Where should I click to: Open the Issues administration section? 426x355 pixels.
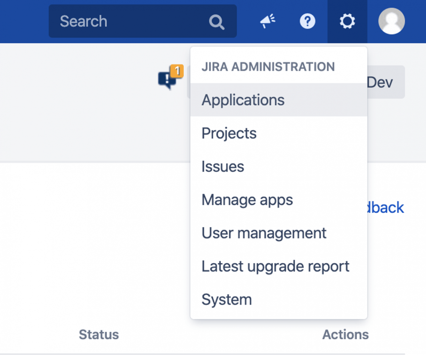click(x=223, y=166)
